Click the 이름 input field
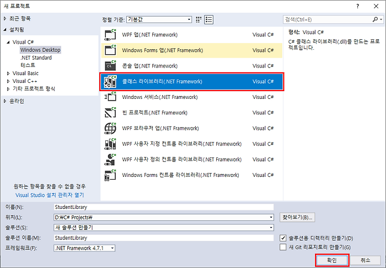The width and height of the screenshot is (386, 268). (x=164, y=207)
